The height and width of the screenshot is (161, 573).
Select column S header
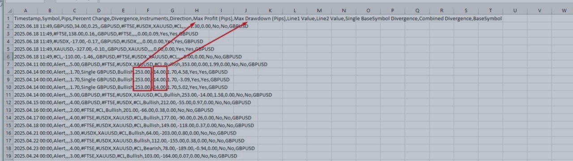click(466, 10)
